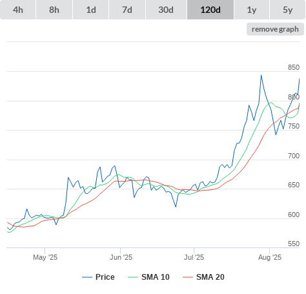Switch to the 1y time range
The image size is (306, 294).
(252, 10)
